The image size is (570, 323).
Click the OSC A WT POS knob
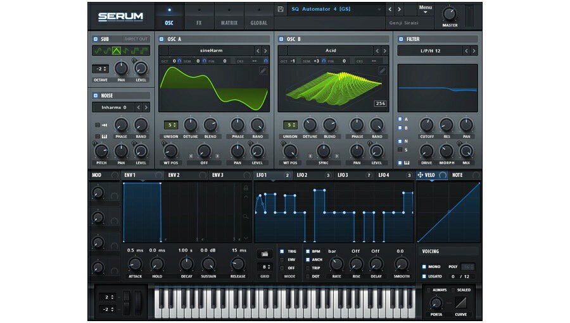click(170, 151)
